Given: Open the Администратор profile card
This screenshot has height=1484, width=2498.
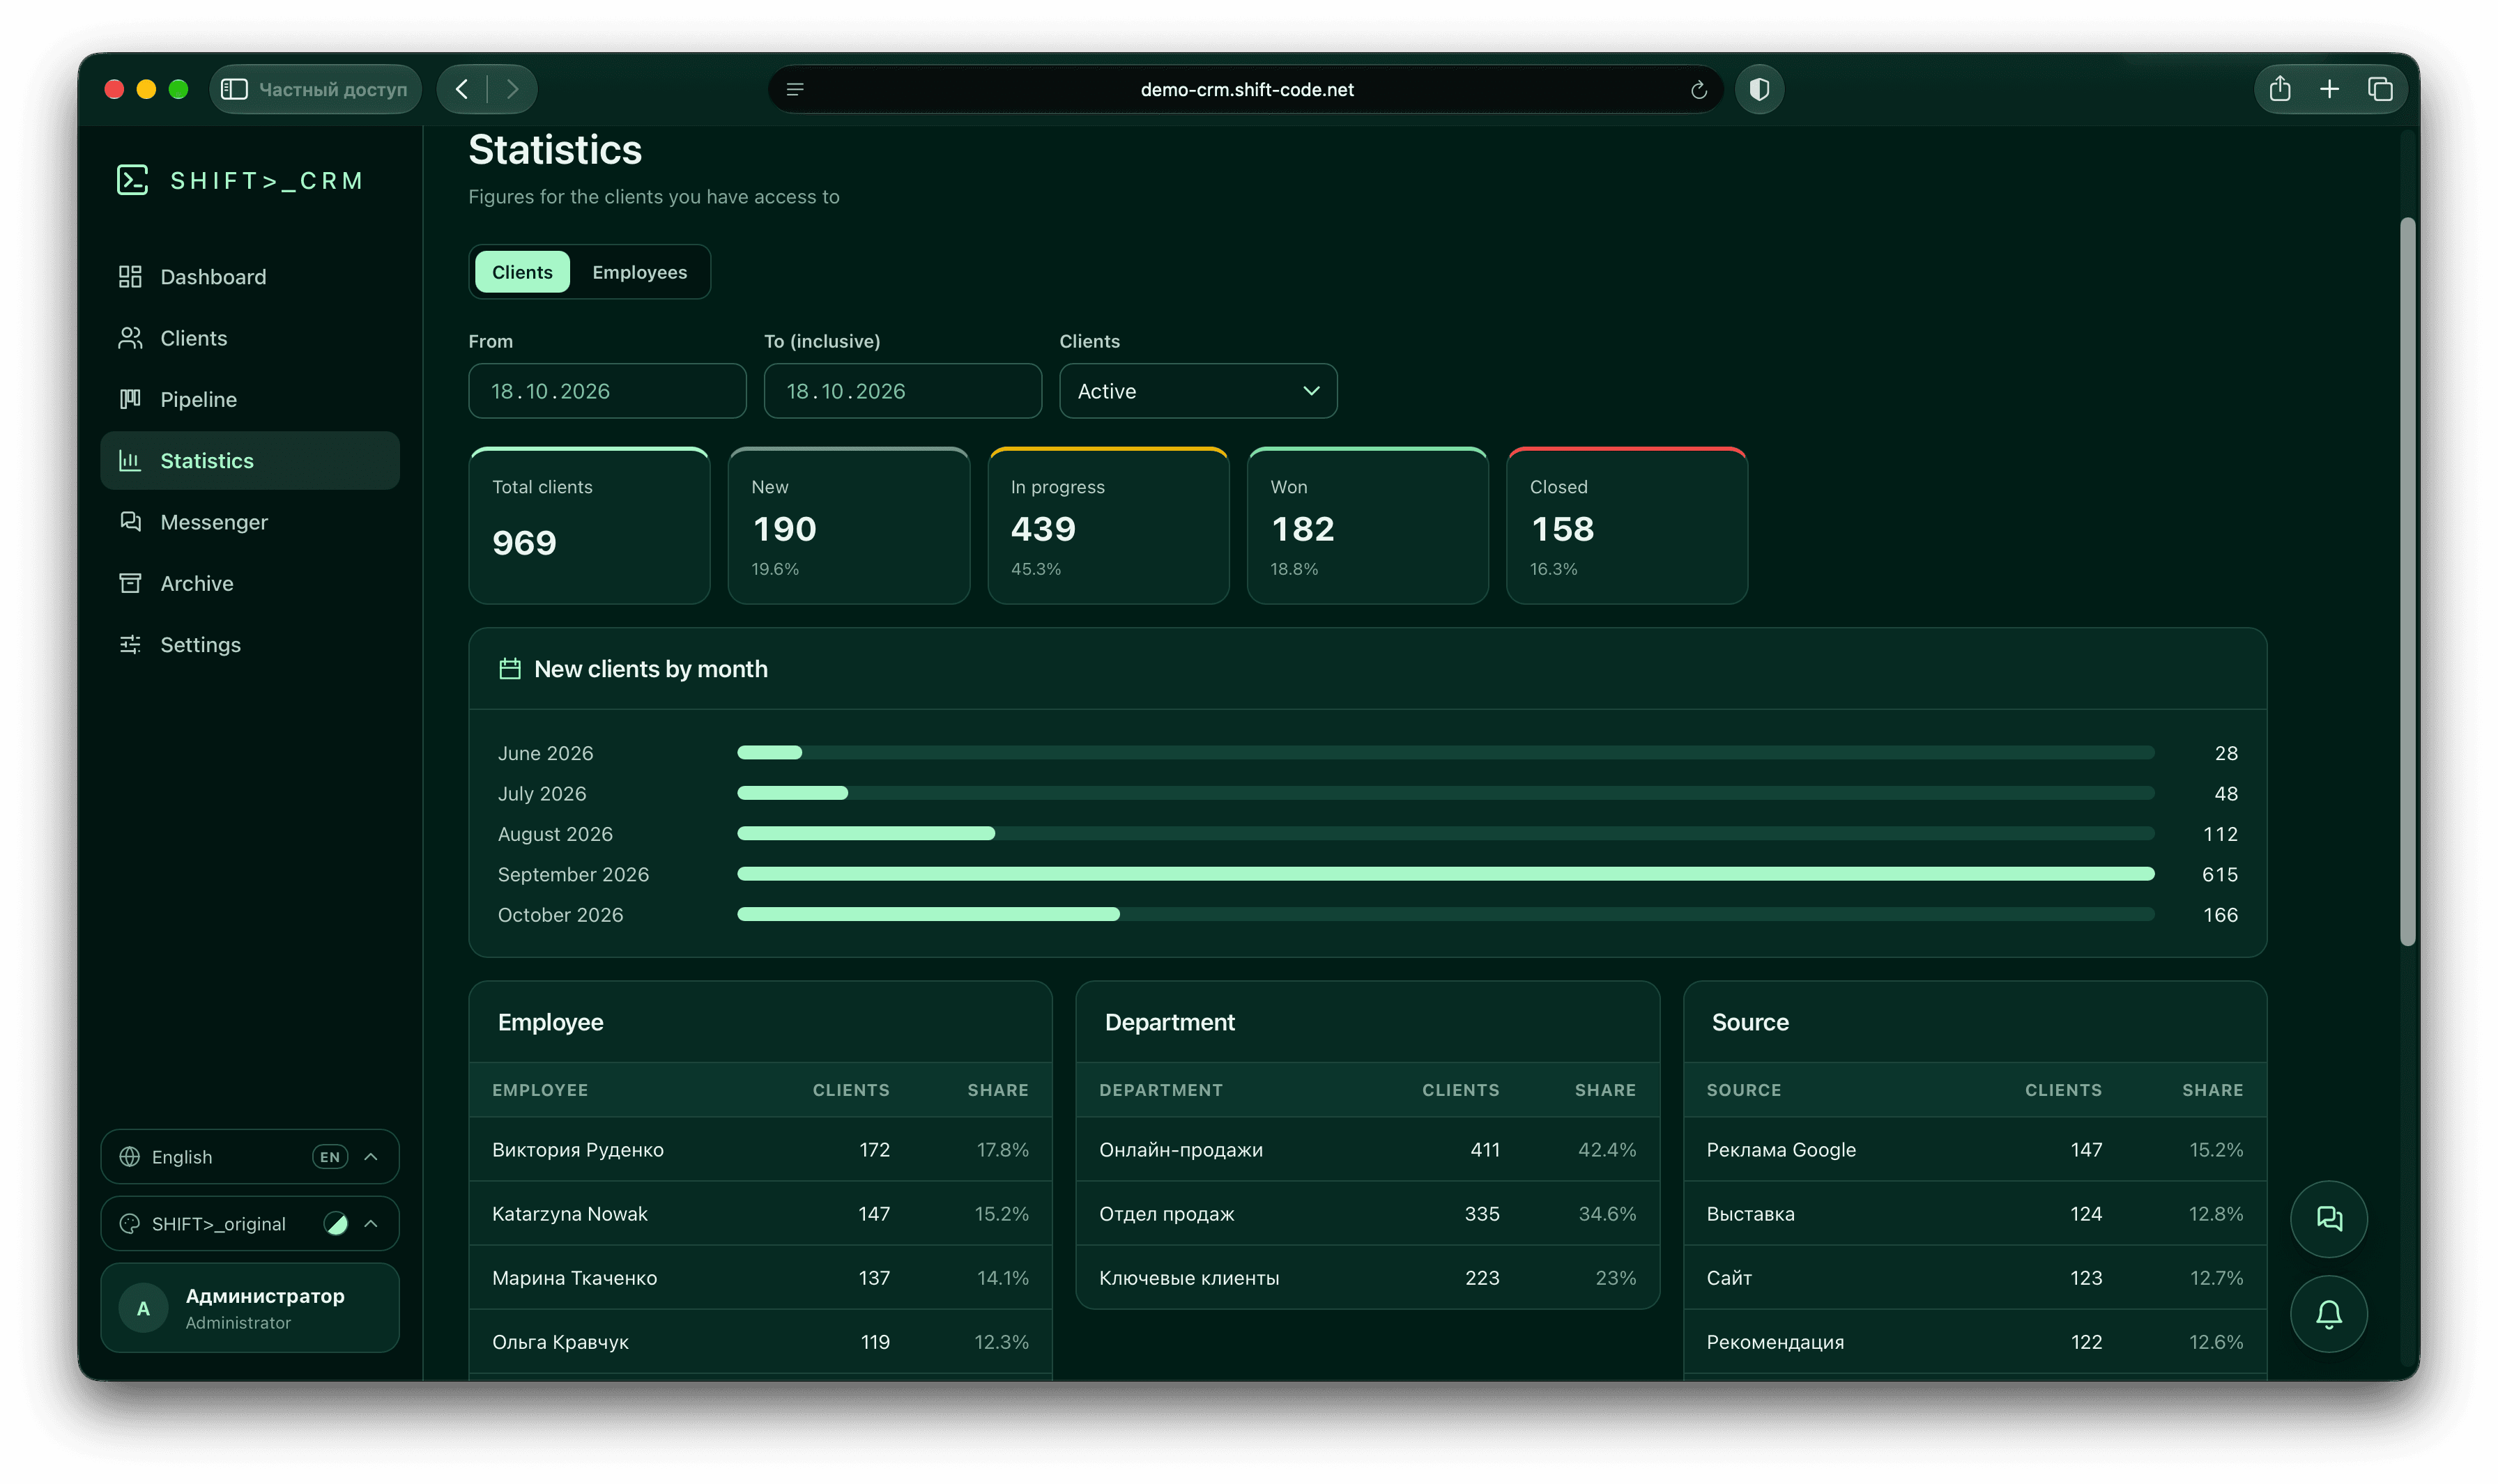Looking at the screenshot, I should pyautogui.click(x=249, y=1308).
